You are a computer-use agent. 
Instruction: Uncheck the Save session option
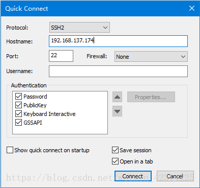[x=115, y=150]
